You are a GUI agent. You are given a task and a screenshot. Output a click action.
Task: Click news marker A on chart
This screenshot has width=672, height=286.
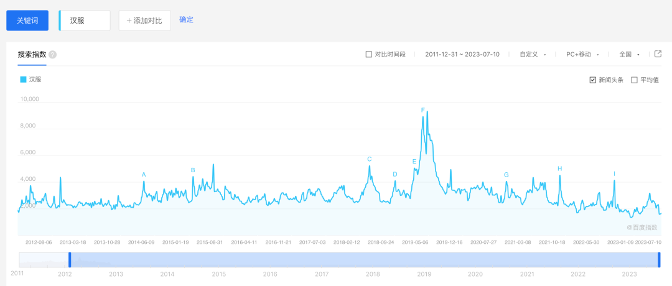click(x=144, y=175)
